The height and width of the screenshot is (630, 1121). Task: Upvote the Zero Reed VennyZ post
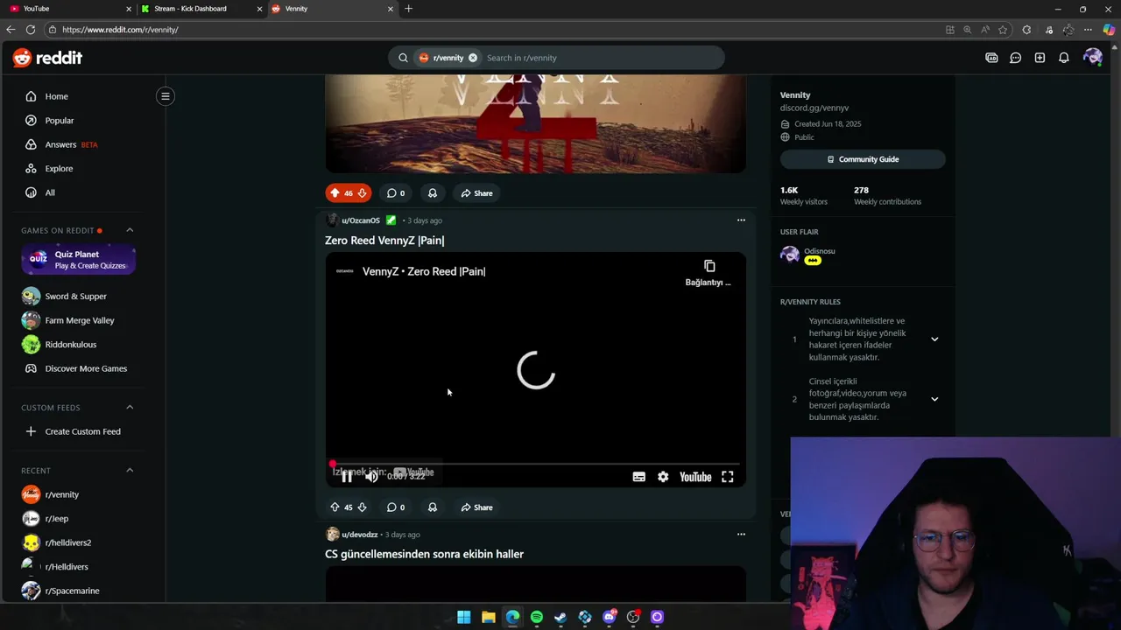(x=335, y=507)
